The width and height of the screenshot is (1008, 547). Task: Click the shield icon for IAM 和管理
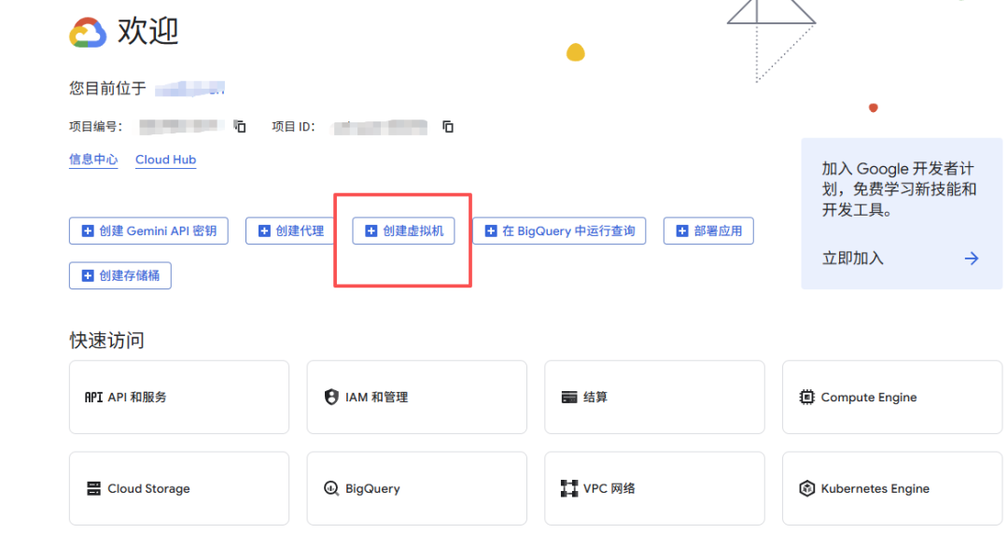tap(330, 397)
